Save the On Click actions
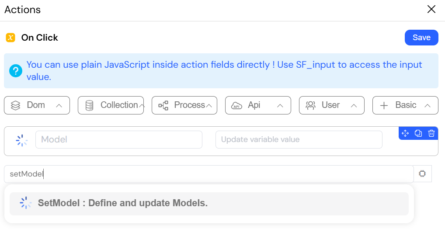Image resolution: width=445 pixels, height=232 pixels. tap(421, 38)
